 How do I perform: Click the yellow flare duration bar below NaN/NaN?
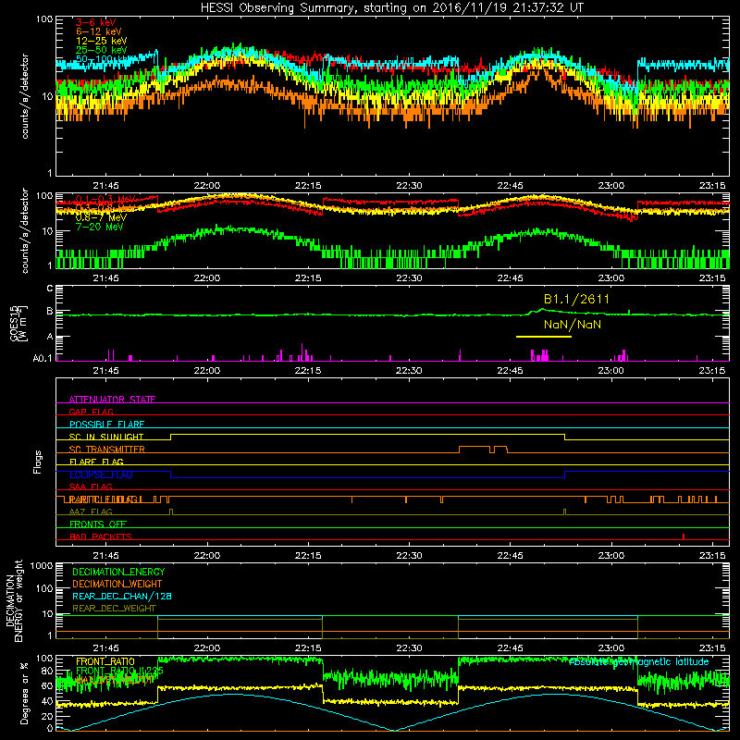pyautogui.click(x=544, y=337)
